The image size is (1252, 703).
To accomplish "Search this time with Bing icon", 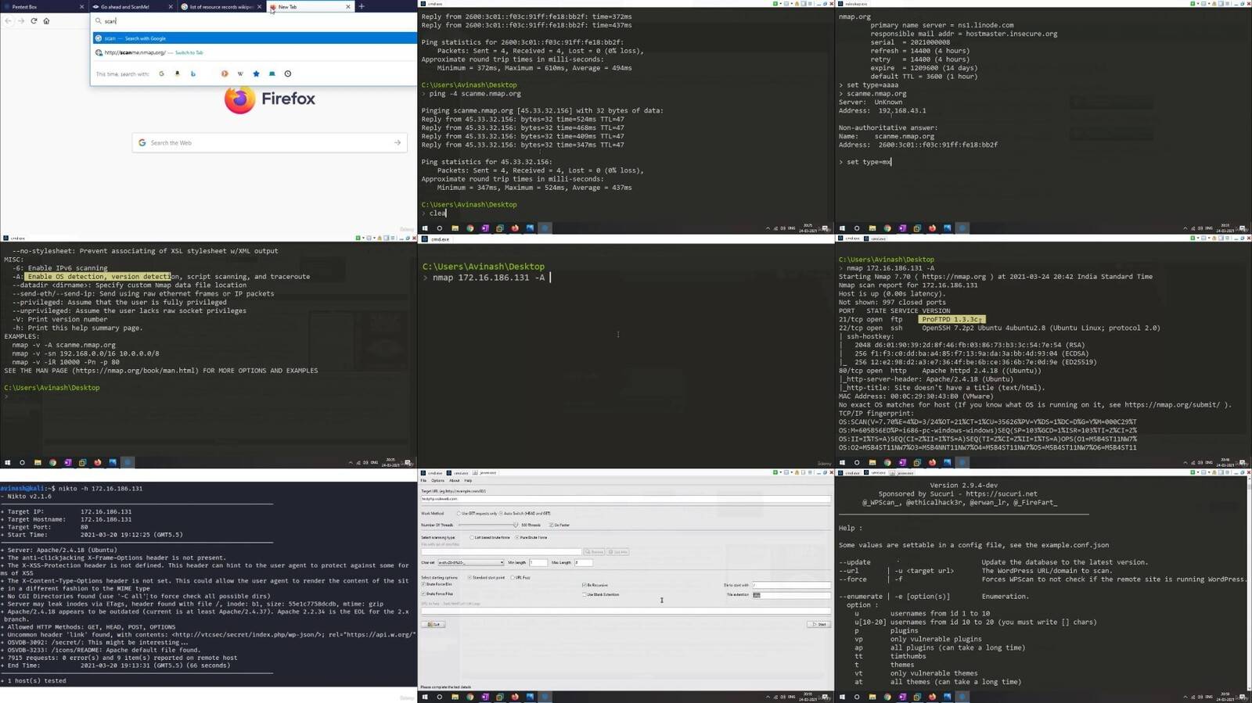I will (x=193, y=74).
